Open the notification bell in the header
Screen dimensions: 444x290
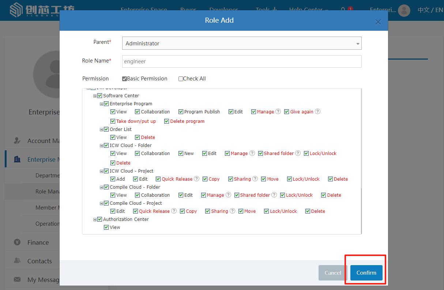pos(343,10)
